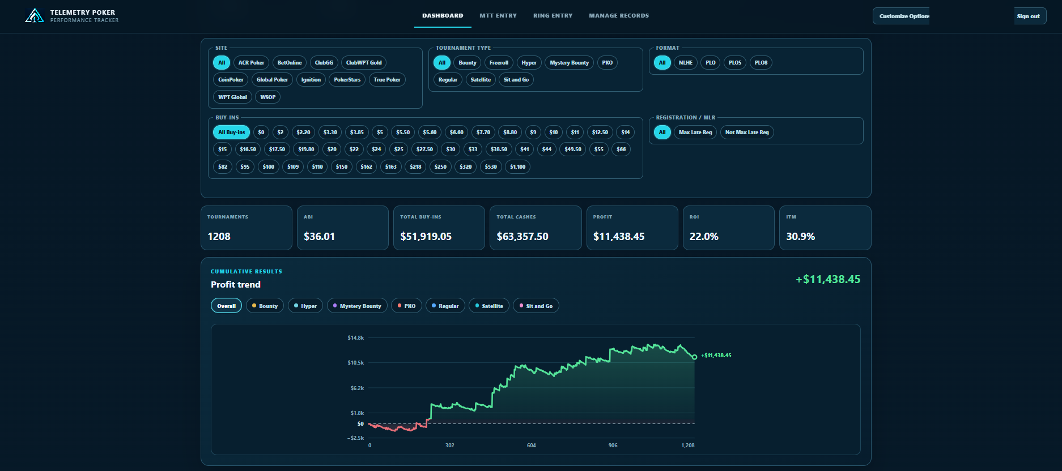Open the MTT Entry tab
This screenshot has height=471, width=1062.
[498, 16]
